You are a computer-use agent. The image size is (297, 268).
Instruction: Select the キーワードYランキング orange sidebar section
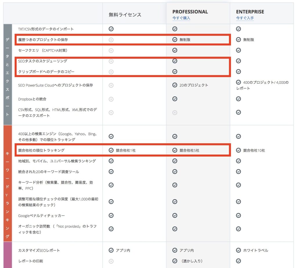pyautogui.click(x=8, y=183)
